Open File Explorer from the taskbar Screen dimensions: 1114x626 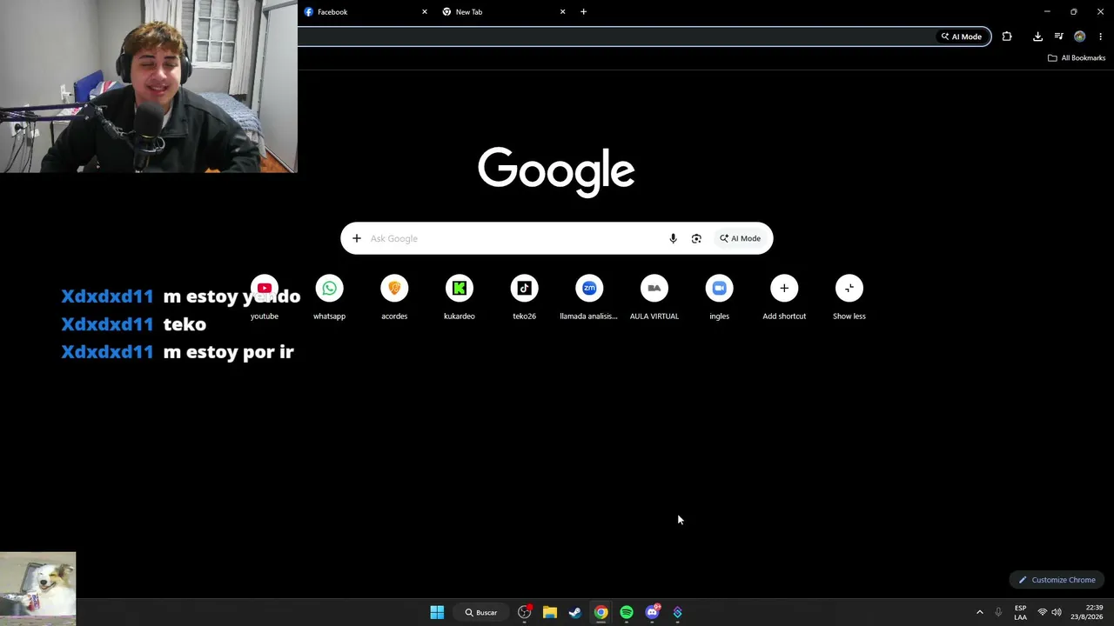click(550, 612)
